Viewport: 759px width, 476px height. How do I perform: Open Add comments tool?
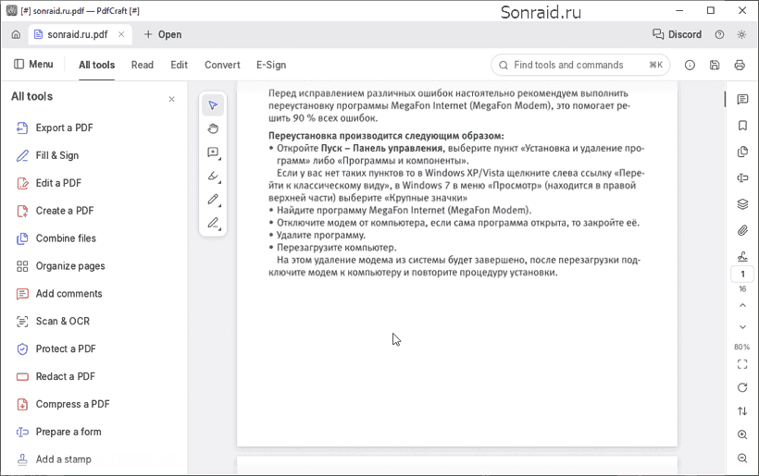pyautogui.click(x=59, y=293)
